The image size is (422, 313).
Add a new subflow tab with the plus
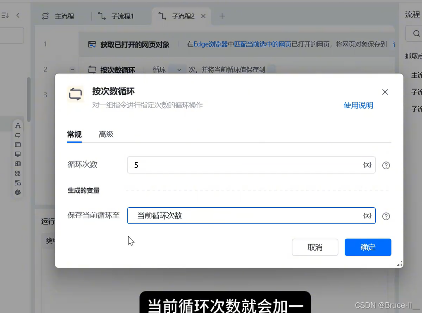222,16
